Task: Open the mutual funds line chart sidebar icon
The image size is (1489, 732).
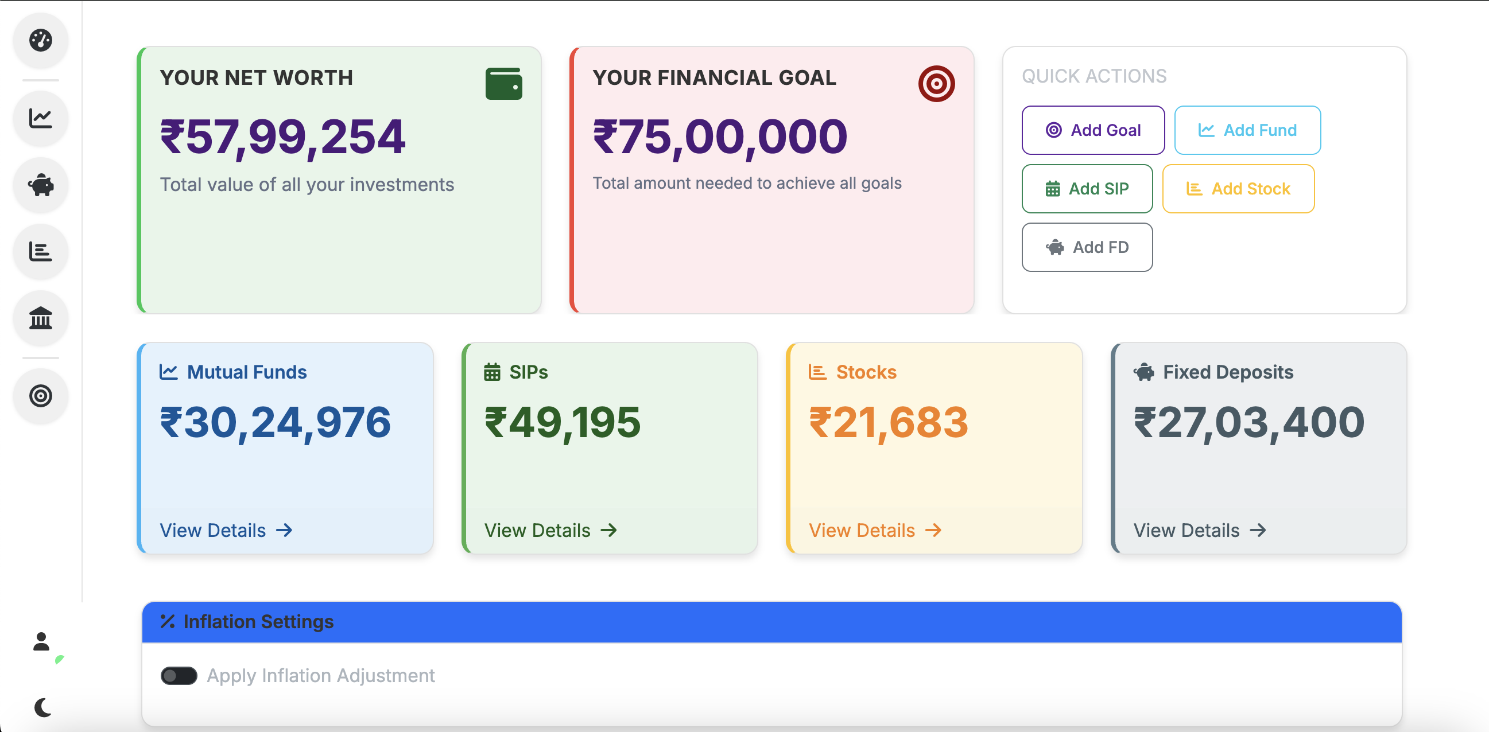Action: 40,118
